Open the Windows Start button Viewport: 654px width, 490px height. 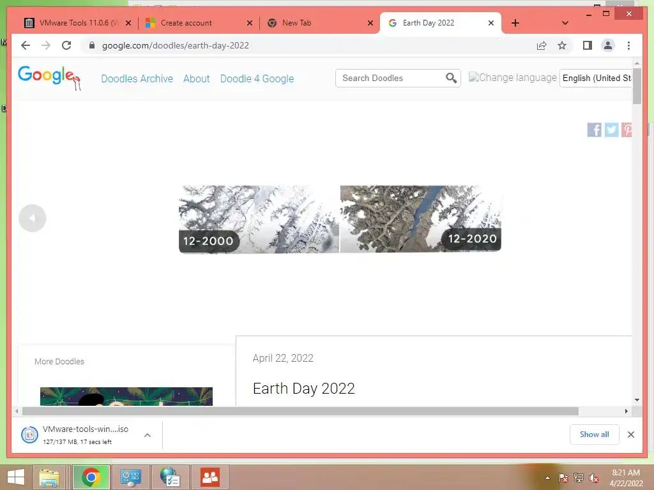(16, 477)
